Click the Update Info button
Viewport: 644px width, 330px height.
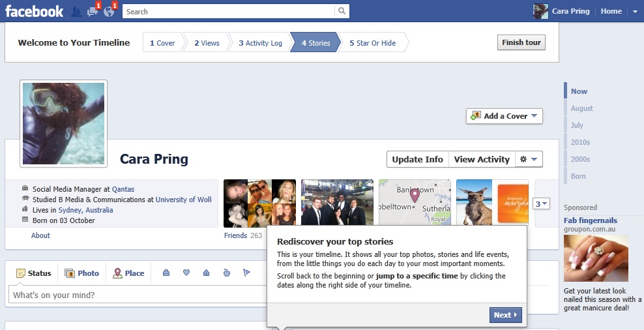[418, 159]
